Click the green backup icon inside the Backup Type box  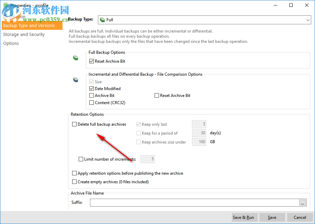tap(102, 20)
